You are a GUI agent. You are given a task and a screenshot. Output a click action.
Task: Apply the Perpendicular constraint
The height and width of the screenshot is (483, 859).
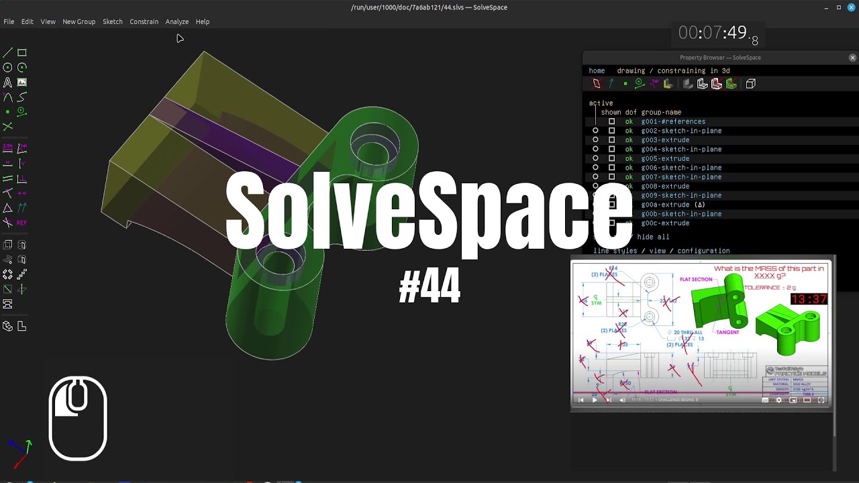22,178
